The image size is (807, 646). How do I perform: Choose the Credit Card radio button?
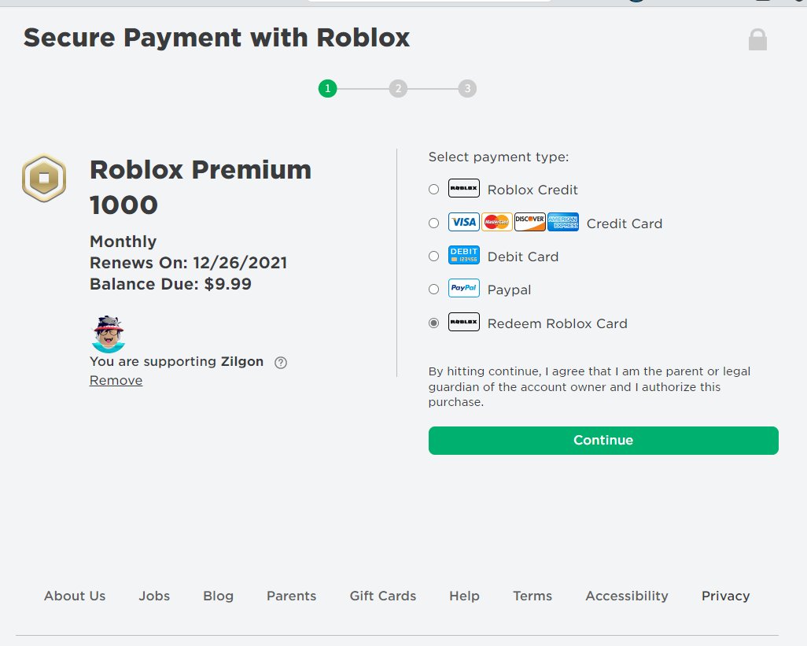point(433,223)
